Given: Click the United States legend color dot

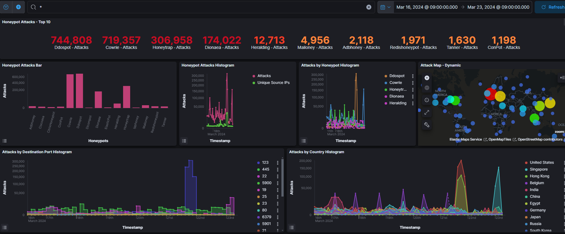Looking at the screenshot, I should click(x=526, y=162).
